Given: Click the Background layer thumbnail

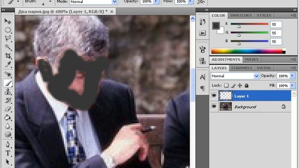Looking at the screenshot, I should click(x=225, y=106).
